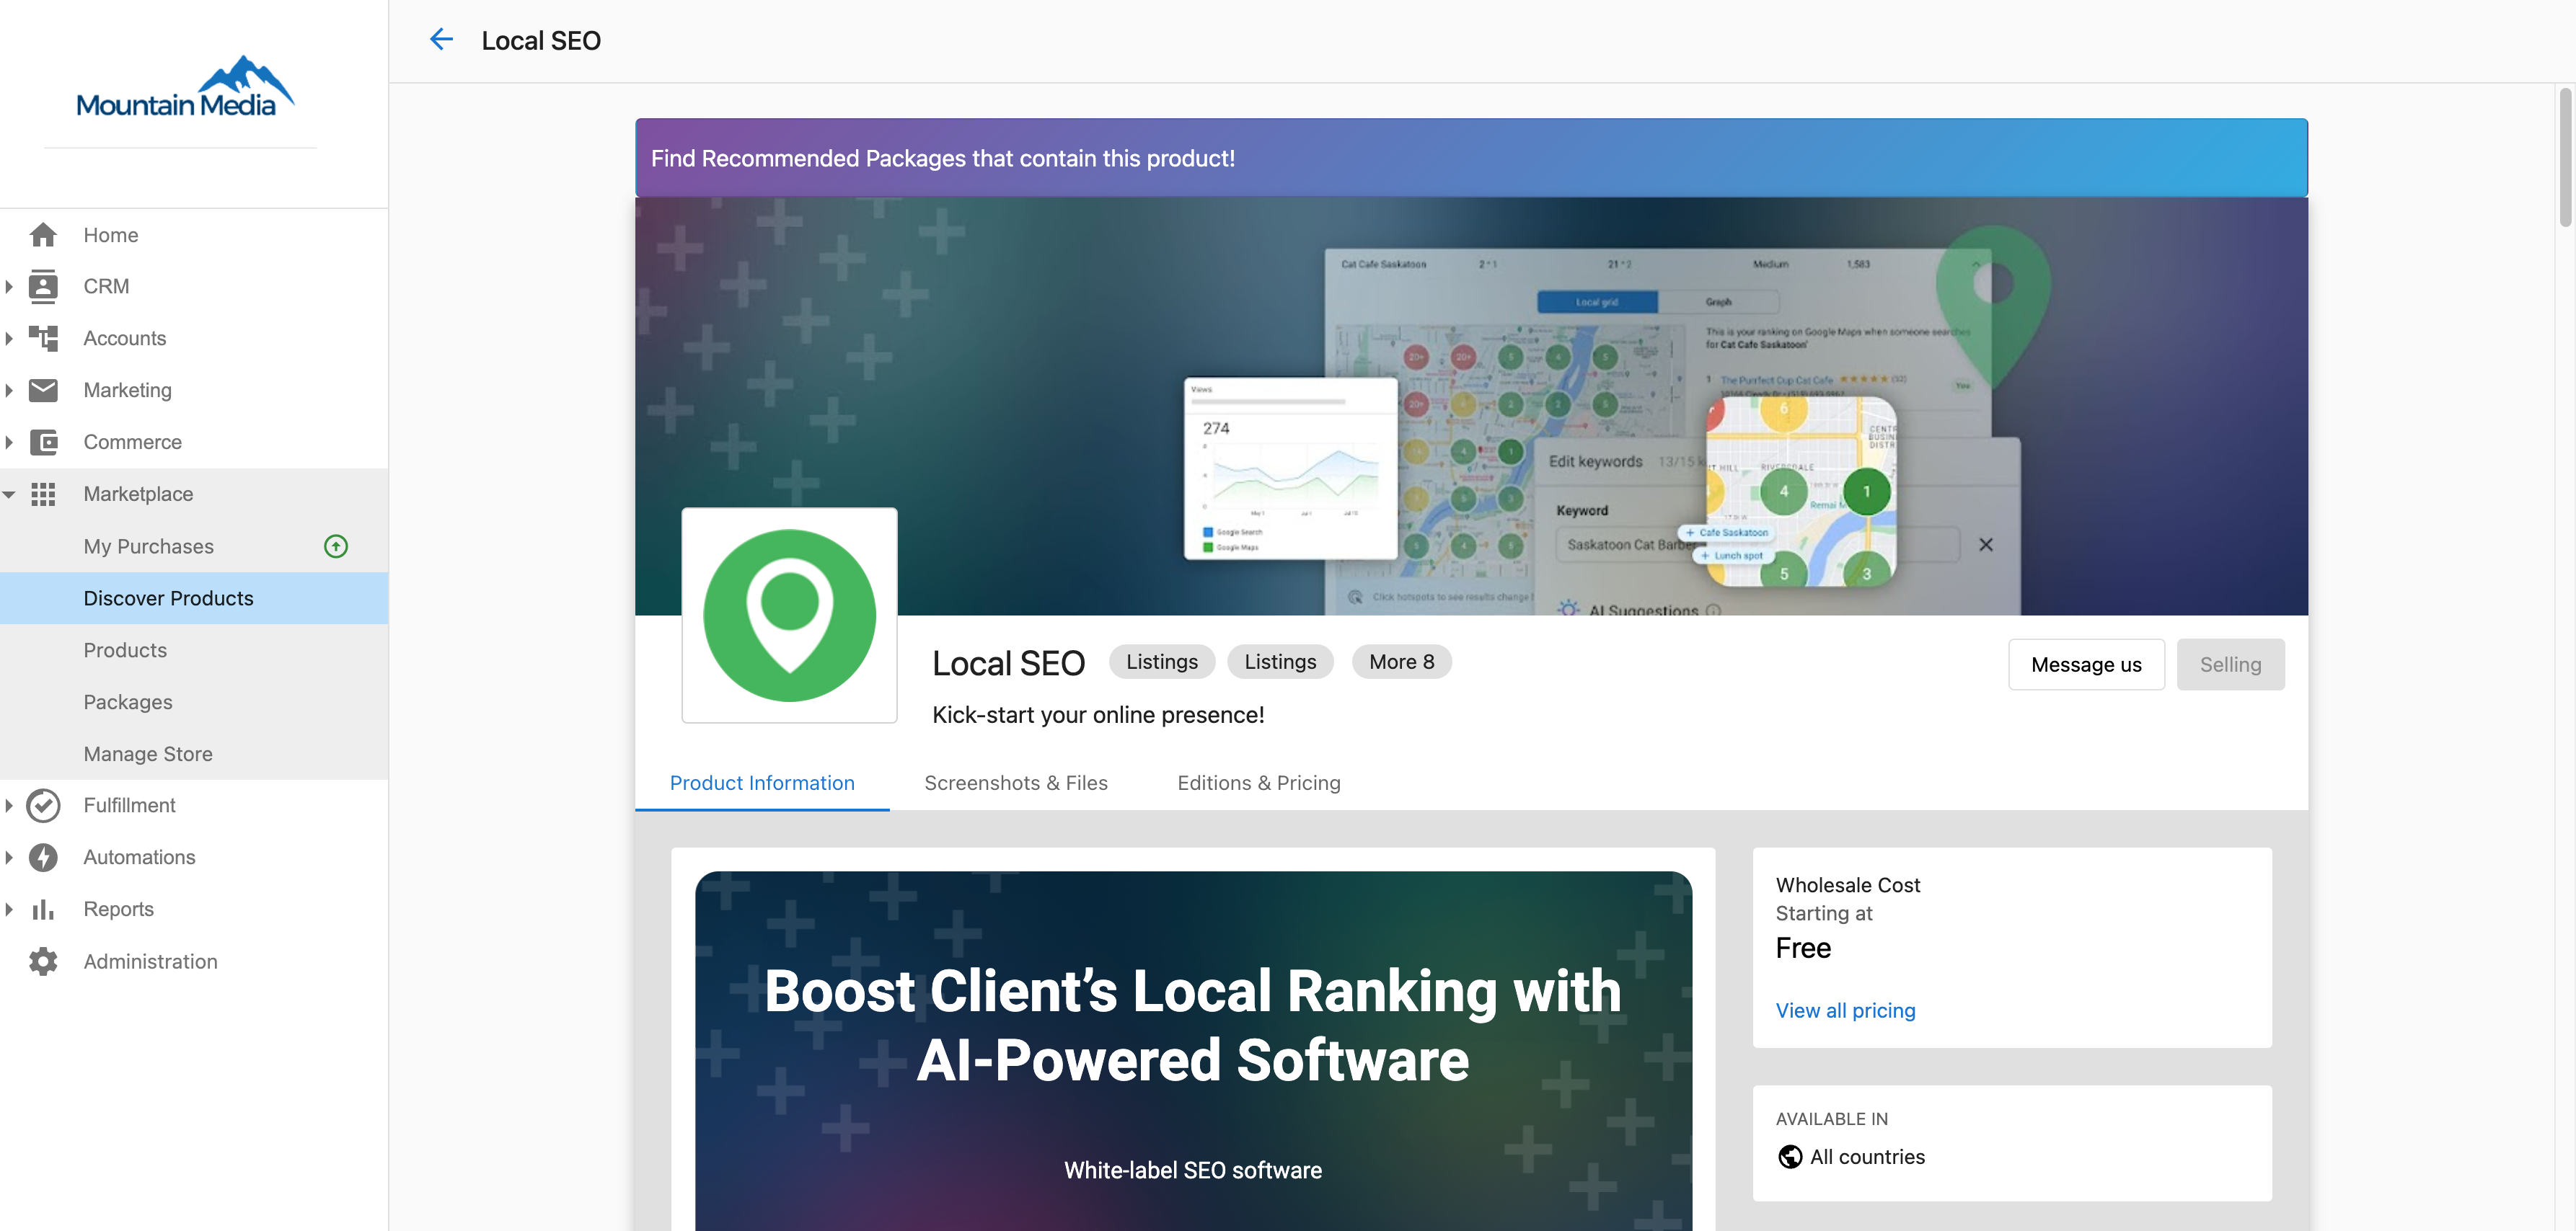Screen dimensions: 2576x1231
Task: Expand the CRM menu arrow
Action: tap(9, 287)
